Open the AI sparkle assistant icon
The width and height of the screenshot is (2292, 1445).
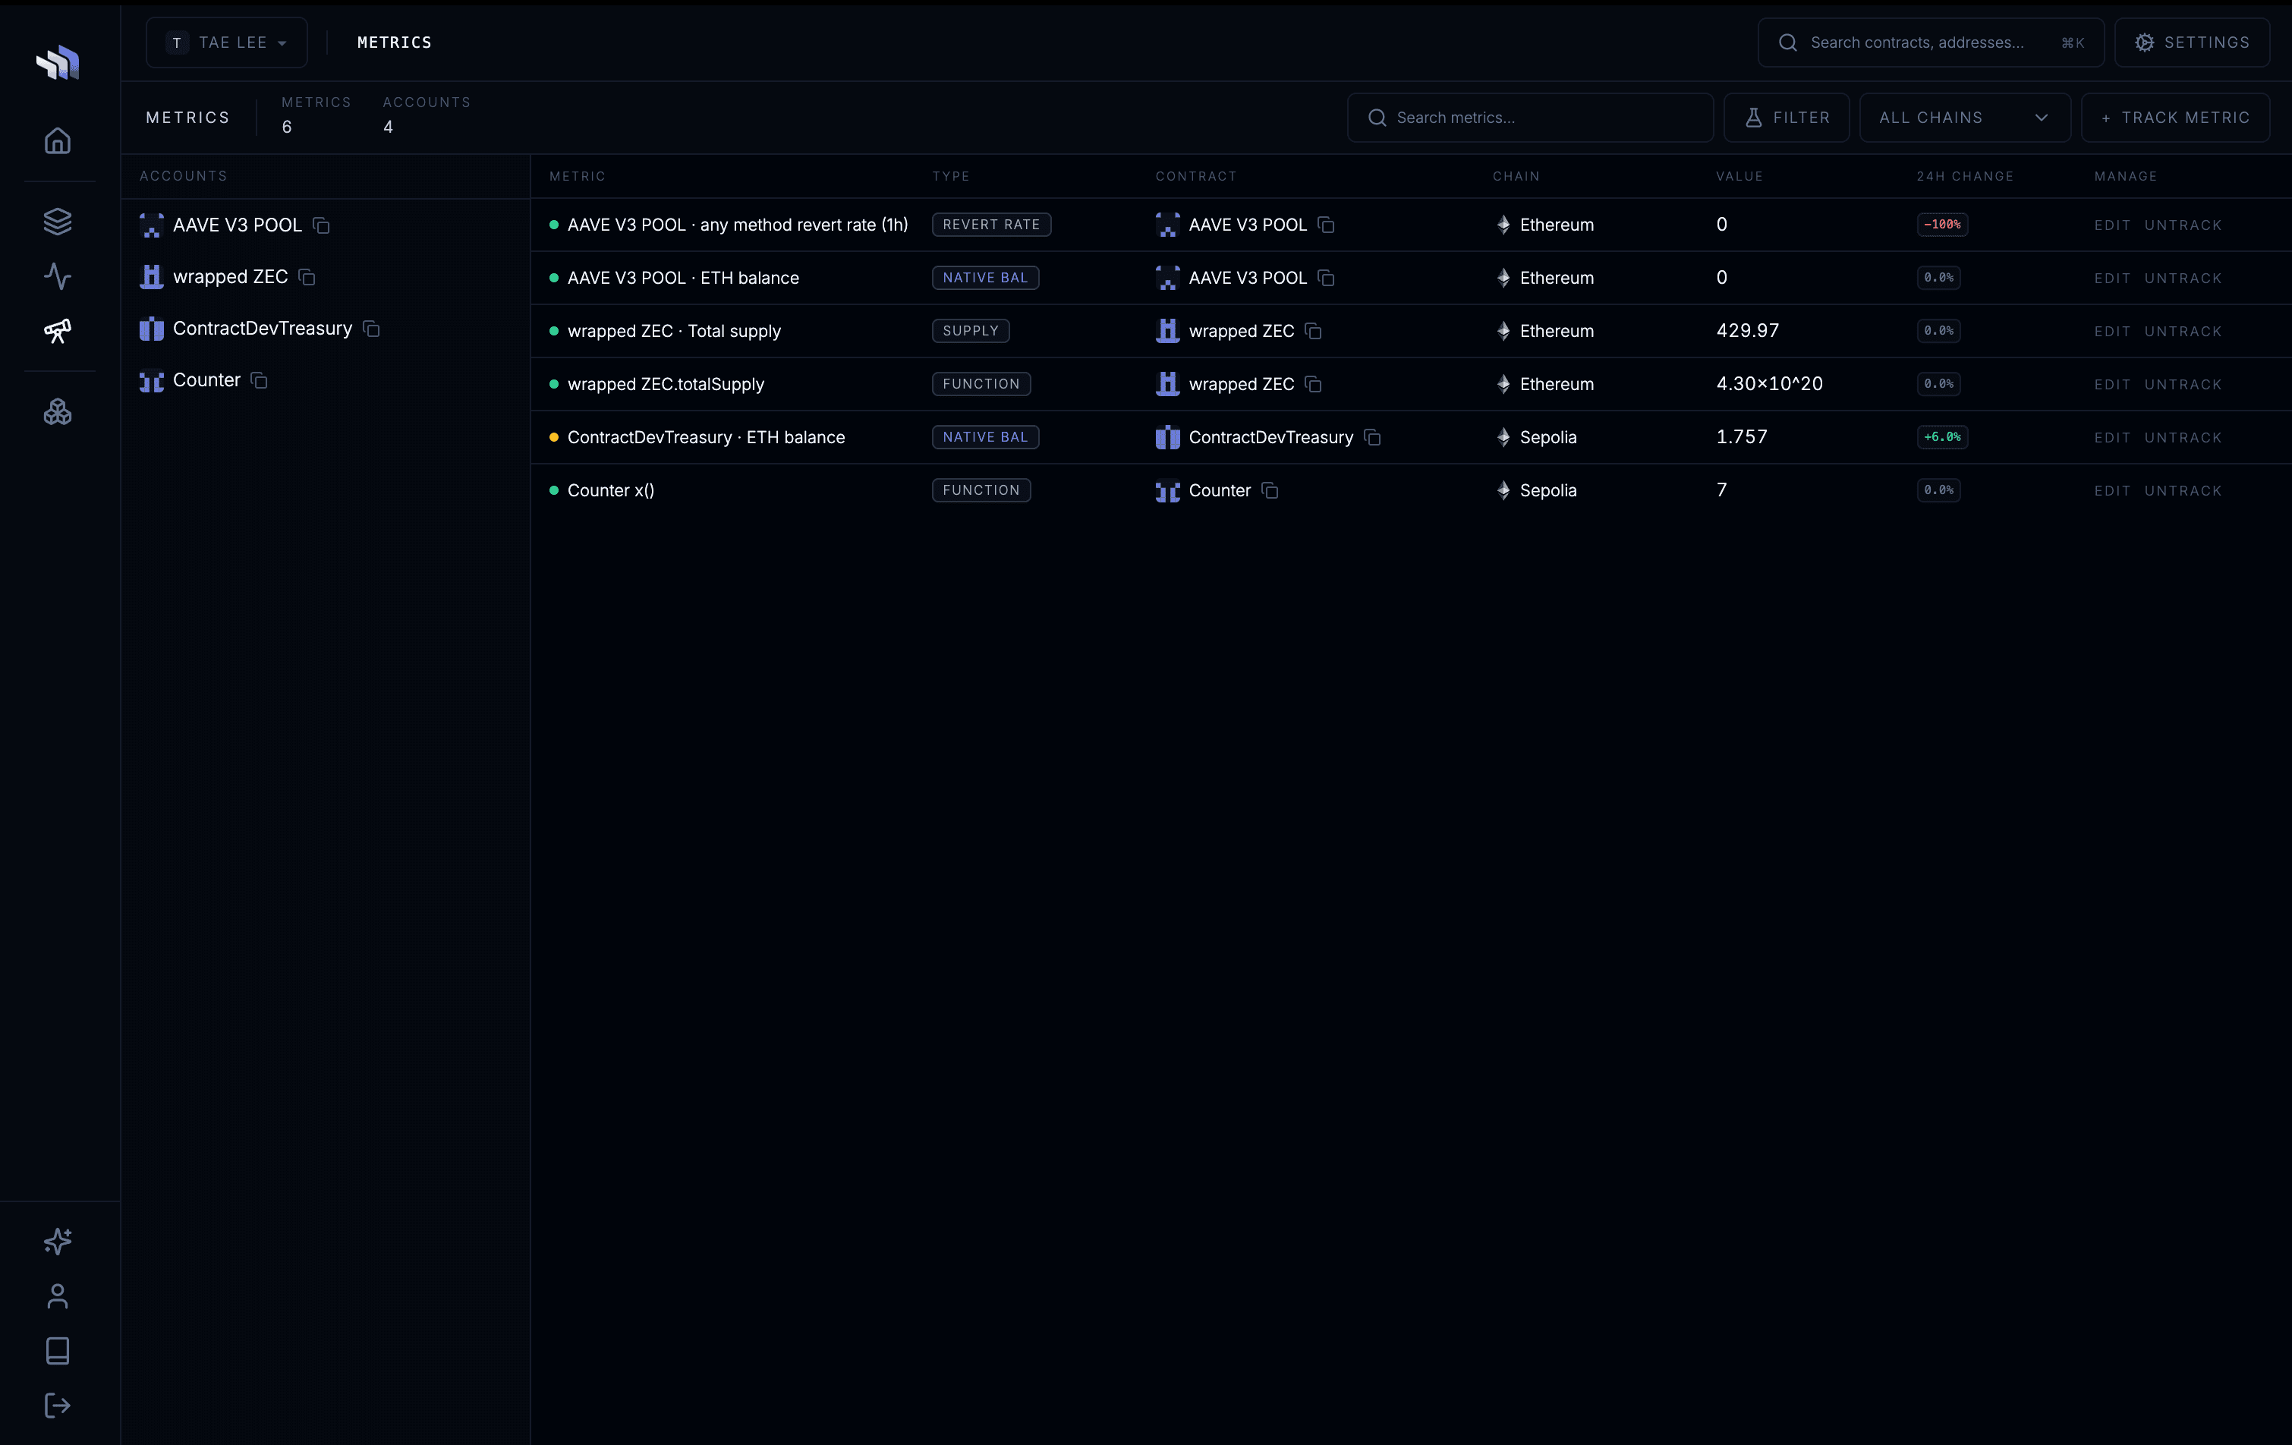(58, 1242)
